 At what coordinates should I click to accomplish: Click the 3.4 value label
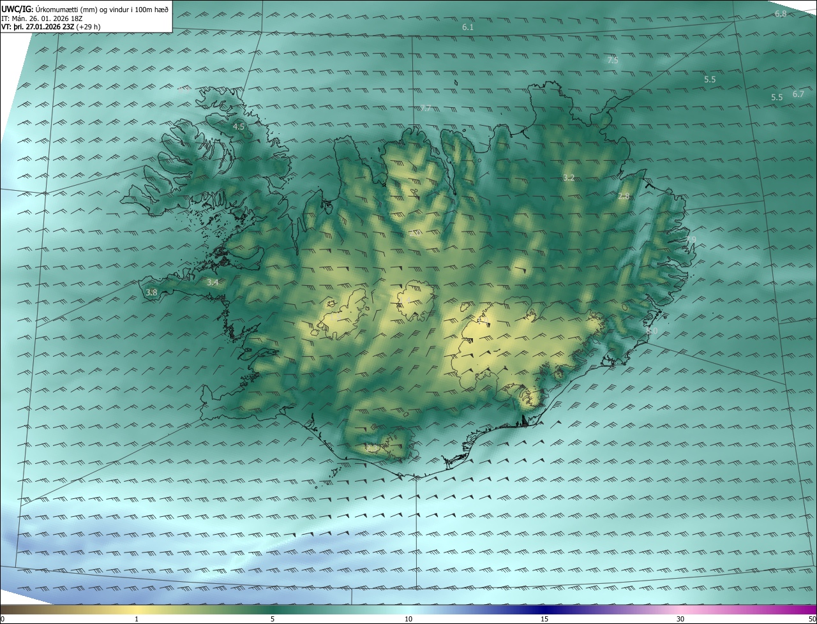(x=213, y=282)
